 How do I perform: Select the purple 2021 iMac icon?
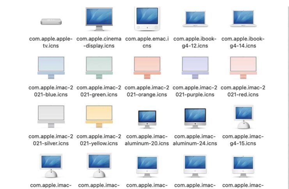click(195, 68)
